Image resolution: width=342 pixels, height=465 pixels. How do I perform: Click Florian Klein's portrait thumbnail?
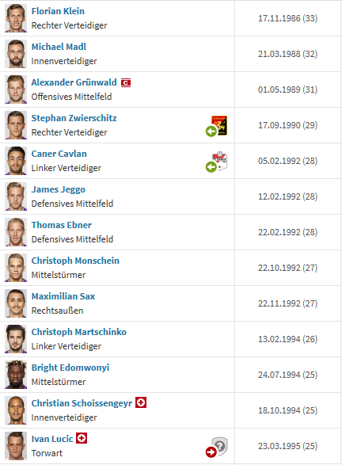16,18
